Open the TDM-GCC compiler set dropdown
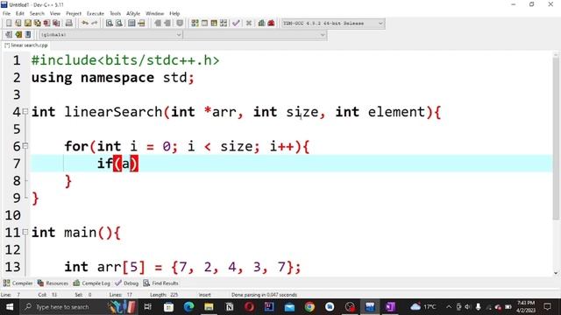 click(333, 24)
